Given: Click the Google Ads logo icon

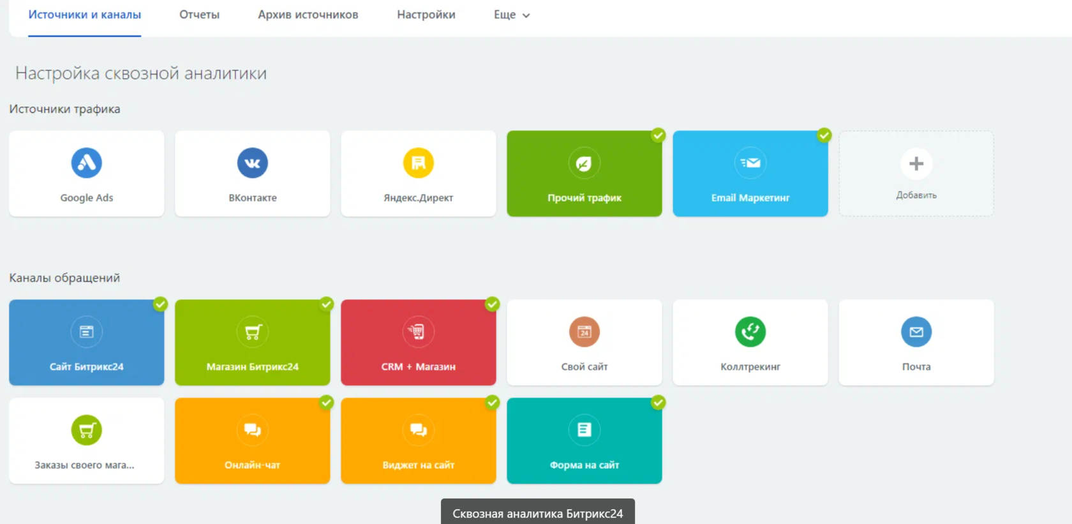Looking at the screenshot, I should (x=87, y=163).
